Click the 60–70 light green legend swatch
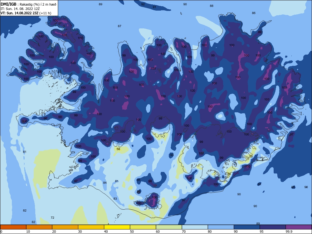This screenshot has width=312, height=234. 169,227
